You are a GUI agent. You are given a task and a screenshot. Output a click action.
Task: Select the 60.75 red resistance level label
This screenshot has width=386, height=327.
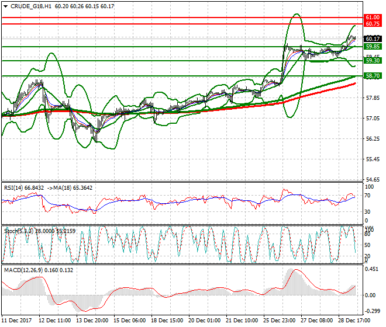373,24
